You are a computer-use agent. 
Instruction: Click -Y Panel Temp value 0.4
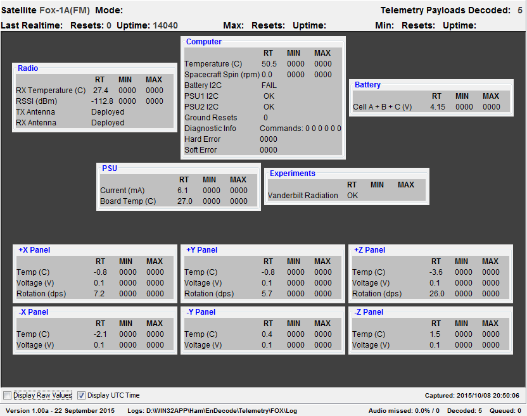tap(267, 334)
